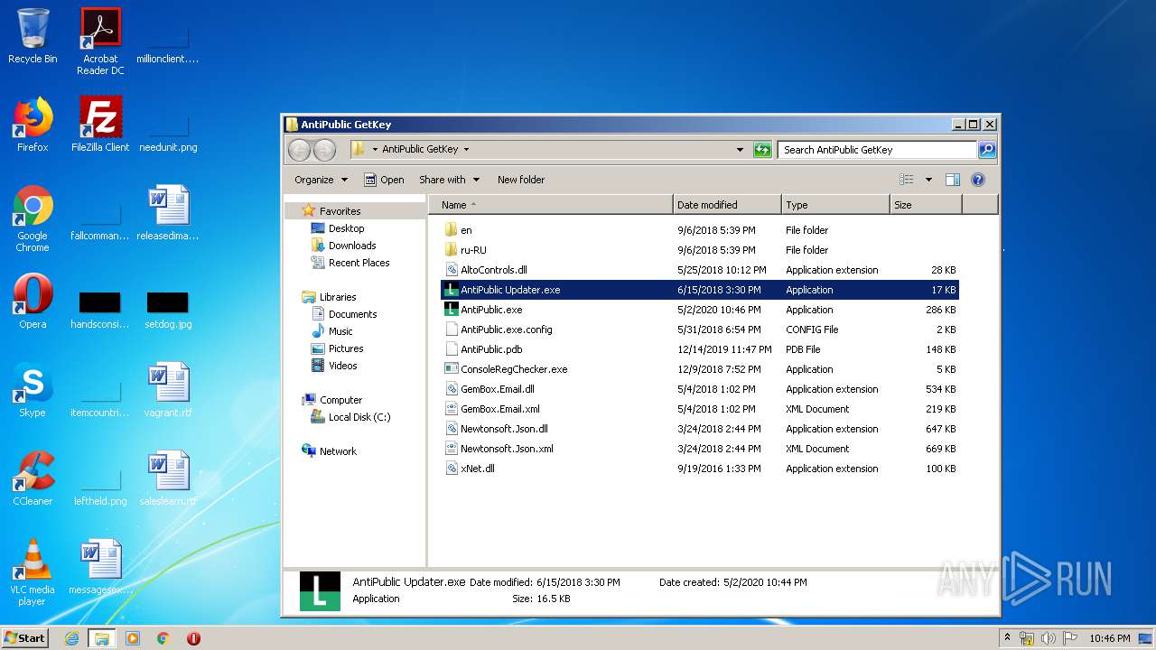The image size is (1156, 650).
Task: Select the xNet.dll file icon
Action: [452, 469]
